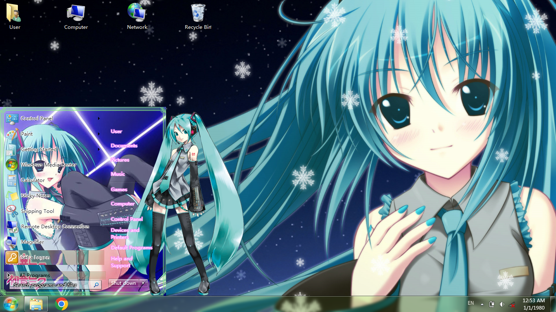Click the Windows Media Center label
556x312 pixels.
click(x=49, y=165)
